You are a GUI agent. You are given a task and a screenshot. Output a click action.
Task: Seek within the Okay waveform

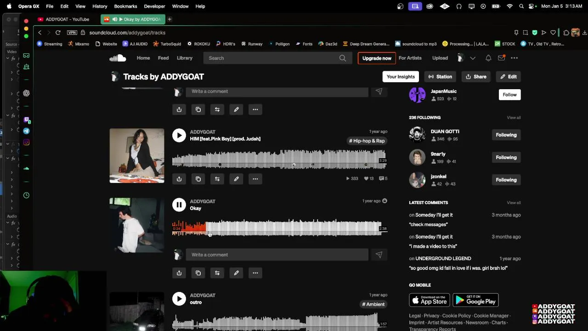(x=279, y=228)
